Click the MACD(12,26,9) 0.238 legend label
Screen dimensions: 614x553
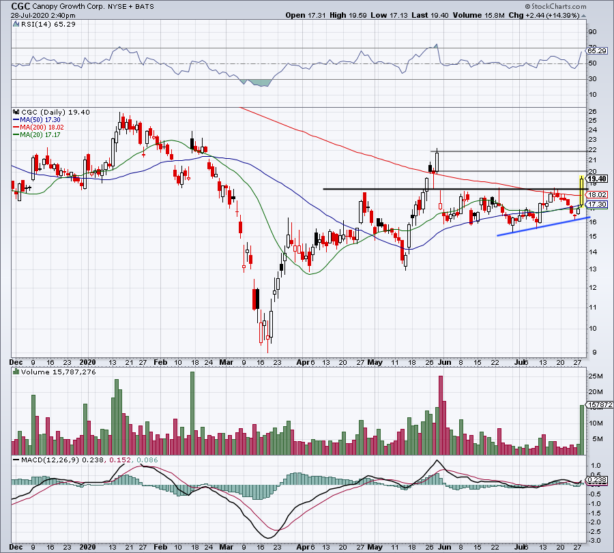point(63,460)
